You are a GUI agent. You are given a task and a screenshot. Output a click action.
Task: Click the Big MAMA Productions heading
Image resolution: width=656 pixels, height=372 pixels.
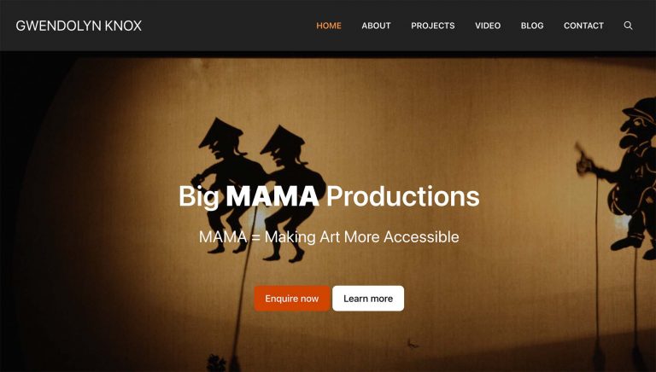[x=329, y=196]
